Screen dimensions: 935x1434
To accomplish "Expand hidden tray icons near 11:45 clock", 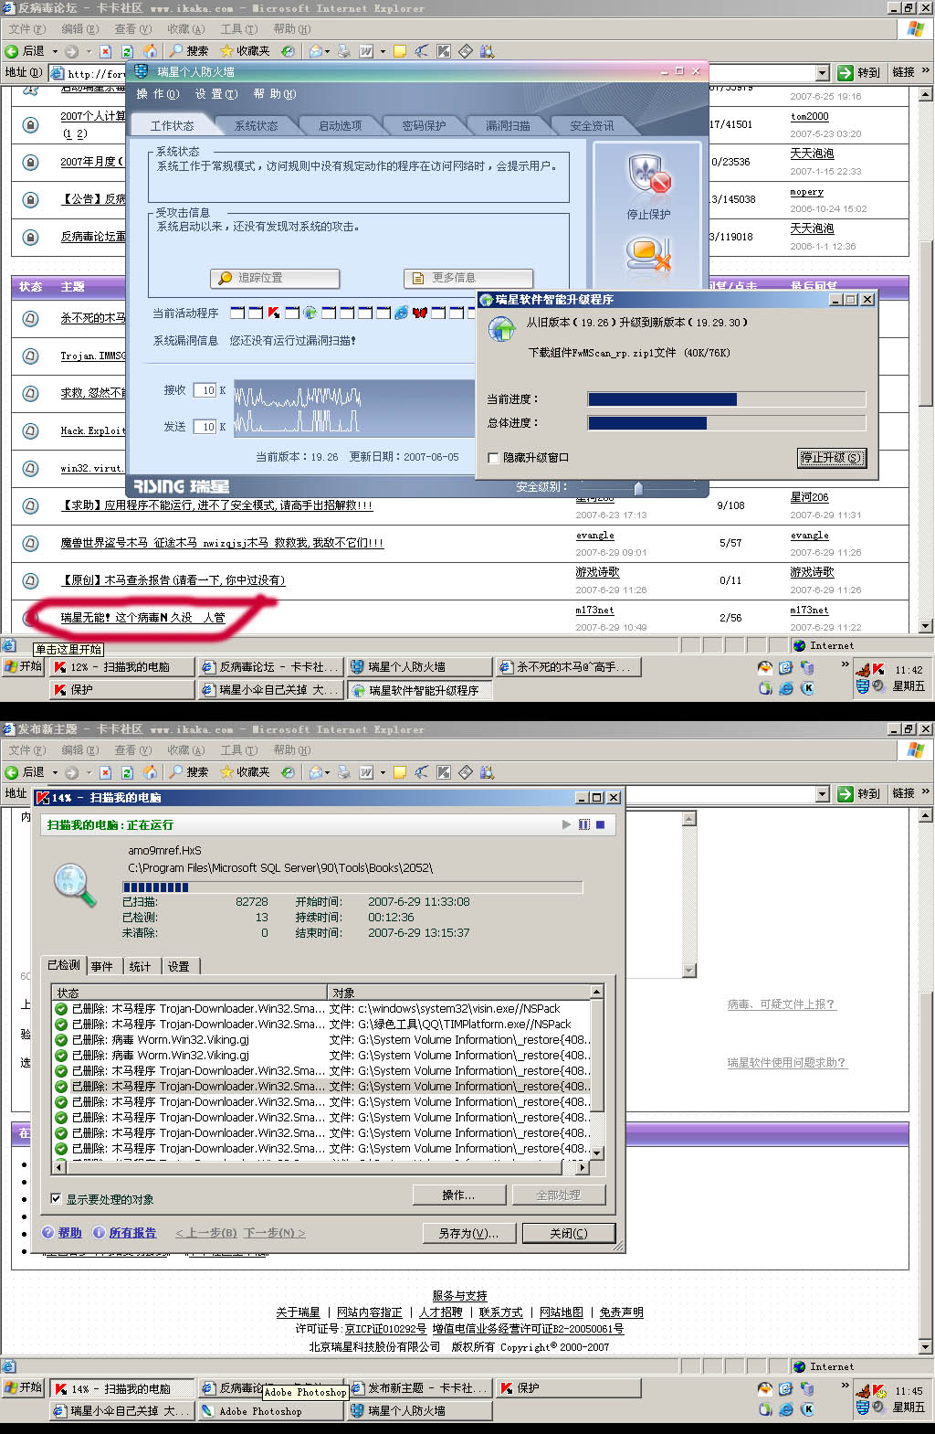I will (x=845, y=1386).
